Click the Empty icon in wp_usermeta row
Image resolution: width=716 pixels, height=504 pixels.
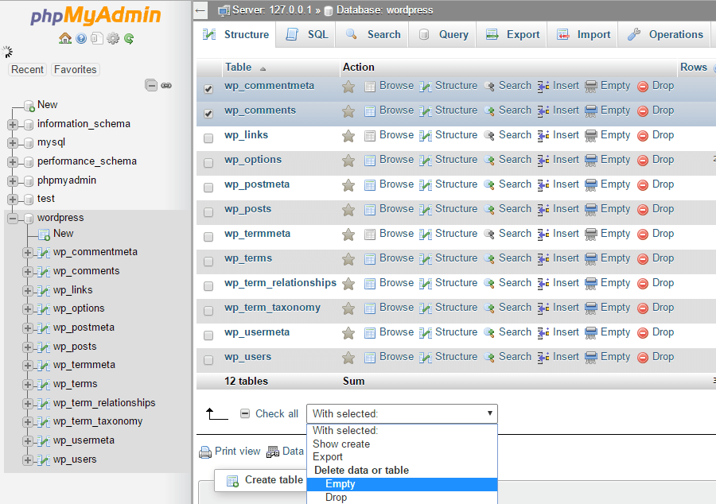point(591,332)
